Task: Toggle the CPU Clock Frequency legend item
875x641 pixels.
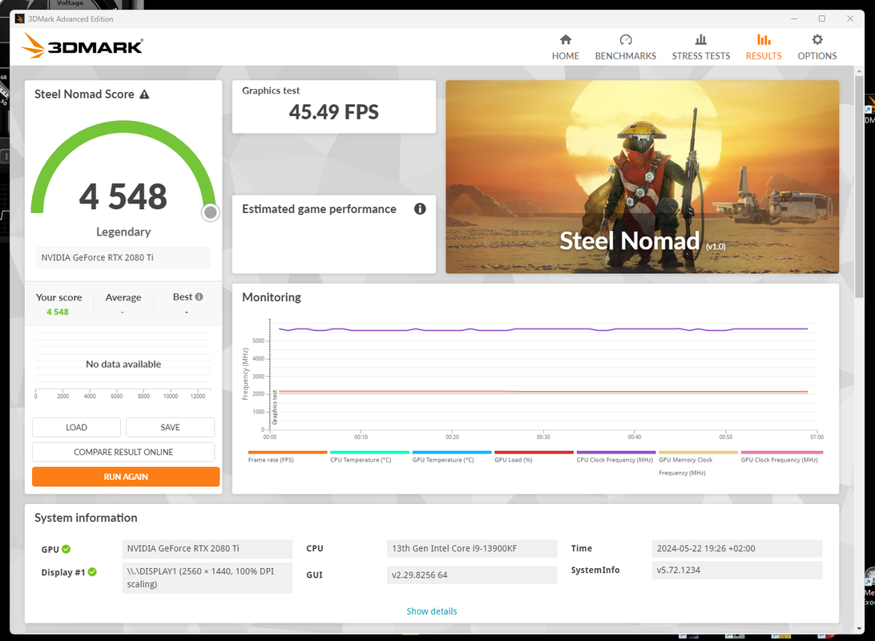Action: [x=615, y=457]
